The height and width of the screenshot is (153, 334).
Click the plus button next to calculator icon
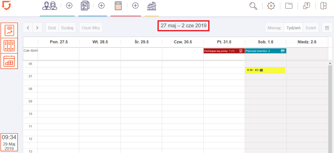click(x=135, y=6)
